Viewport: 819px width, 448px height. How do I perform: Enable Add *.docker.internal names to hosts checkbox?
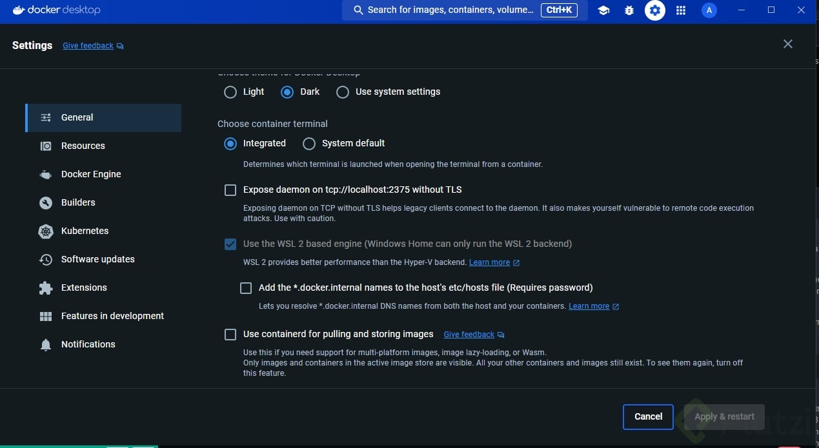click(x=246, y=287)
